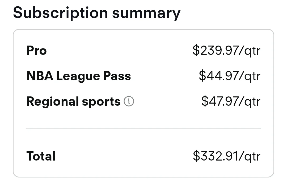
Task: Open the Regional sports info icon
Action: (129, 101)
